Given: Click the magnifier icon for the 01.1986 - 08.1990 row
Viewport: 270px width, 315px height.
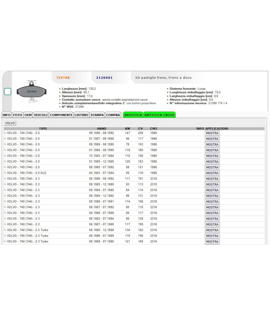Looking at the screenshot, I should 5,150.
